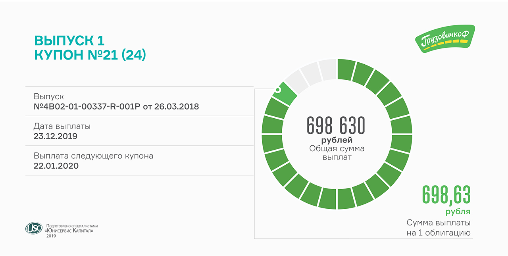Click the green 698,63 amount
Screen dimensions: 508x256
tap(446, 195)
